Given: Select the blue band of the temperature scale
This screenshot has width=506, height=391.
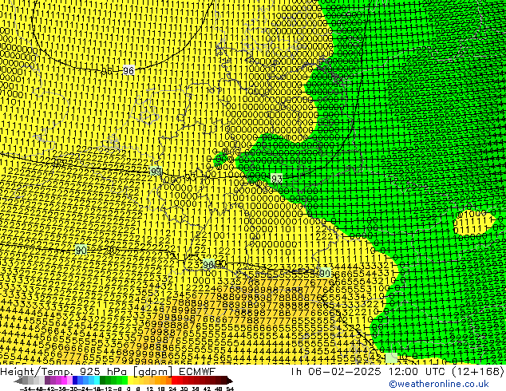Looking at the screenshot, I should click(86, 381).
